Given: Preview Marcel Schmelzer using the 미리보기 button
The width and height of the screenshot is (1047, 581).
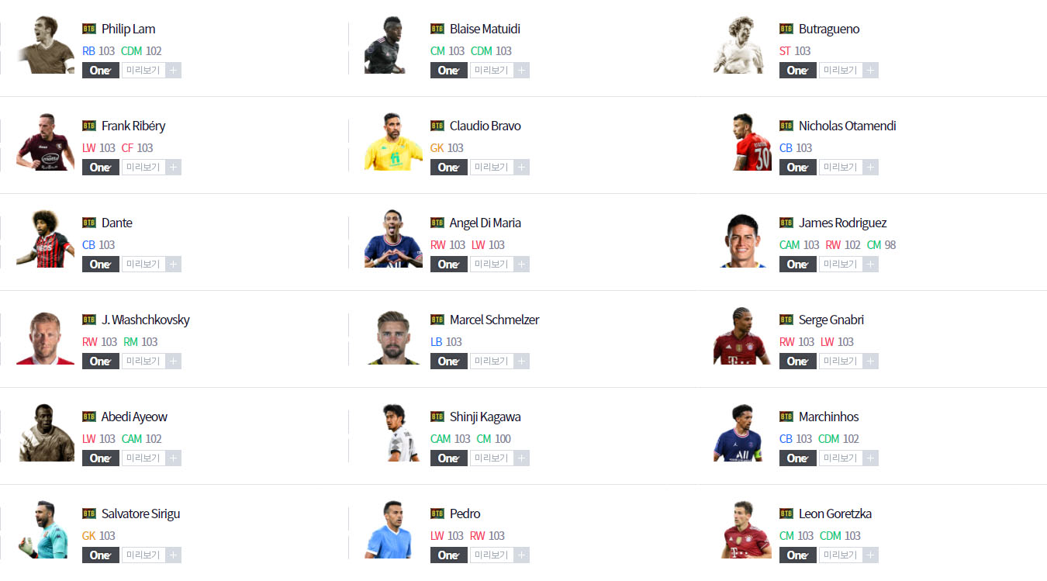Looking at the screenshot, I should coord(492,361).
